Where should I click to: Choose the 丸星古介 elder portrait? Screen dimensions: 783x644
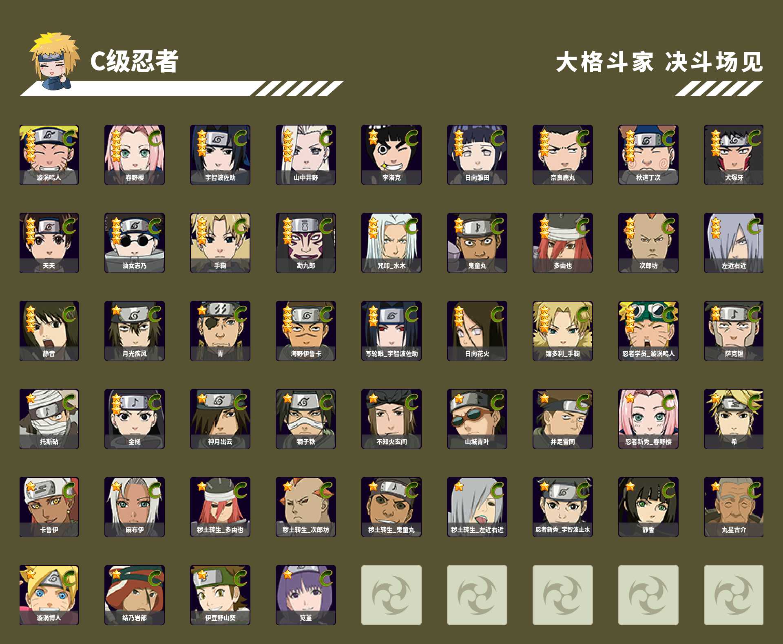[734, 507]
